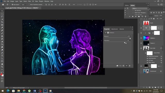This screenshot has width=165, height=93.
Task: Switch to the History tab
Action: coord(127,5)
